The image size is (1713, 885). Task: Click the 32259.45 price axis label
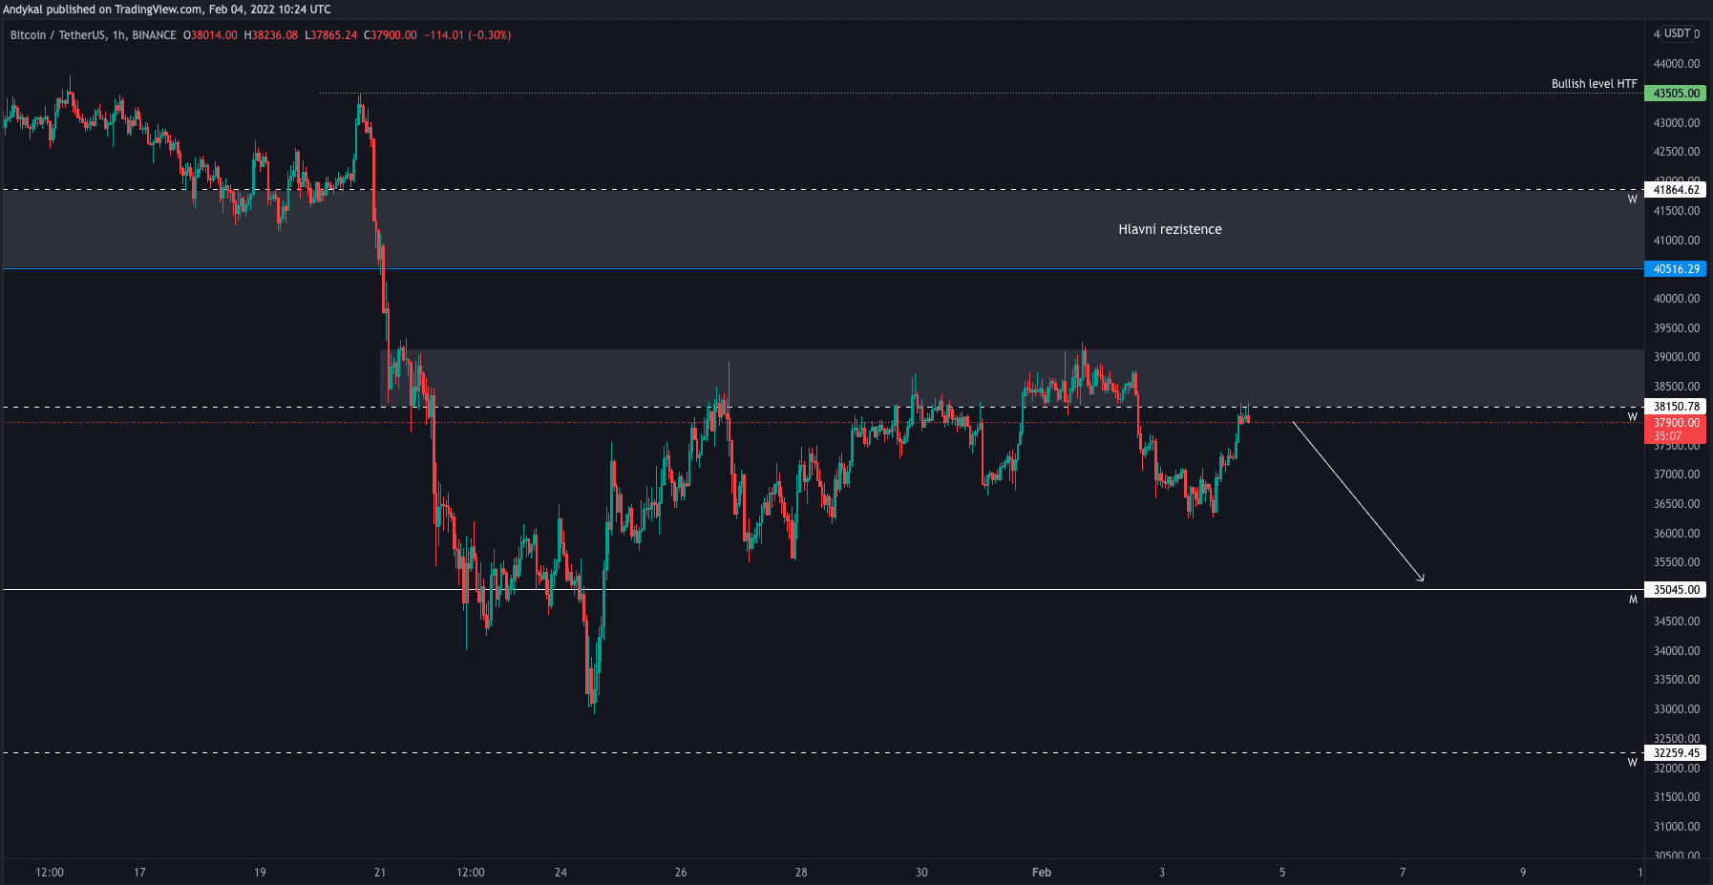click(1676, 753)
